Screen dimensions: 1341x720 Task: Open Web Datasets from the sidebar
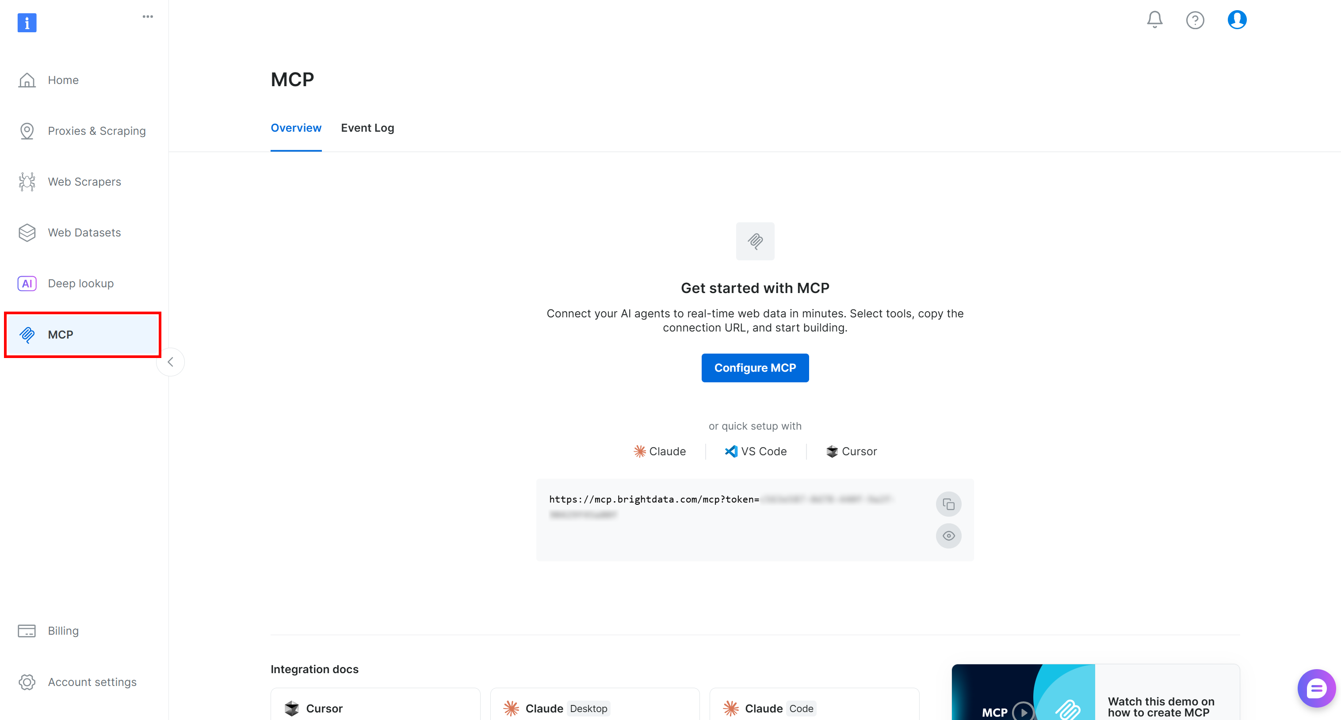(x=84, y=232)
